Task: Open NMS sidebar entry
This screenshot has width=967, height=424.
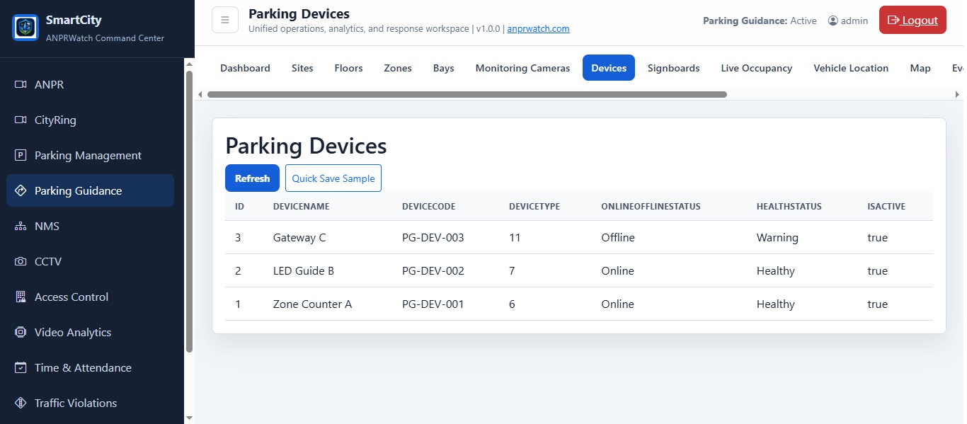Action: (90, 226)
